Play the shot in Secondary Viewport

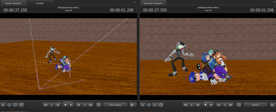coord(211,105)
